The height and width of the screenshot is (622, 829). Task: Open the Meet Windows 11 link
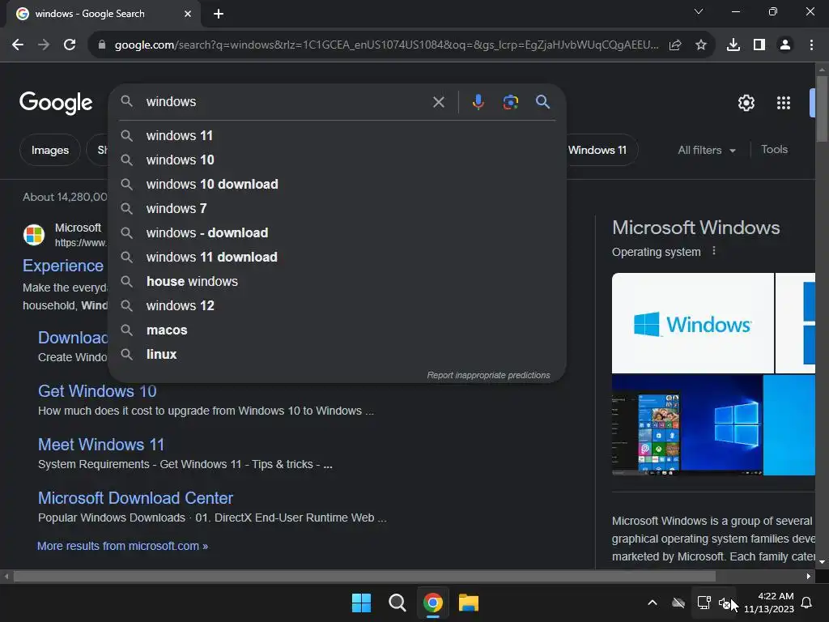(x=101, y=445)
